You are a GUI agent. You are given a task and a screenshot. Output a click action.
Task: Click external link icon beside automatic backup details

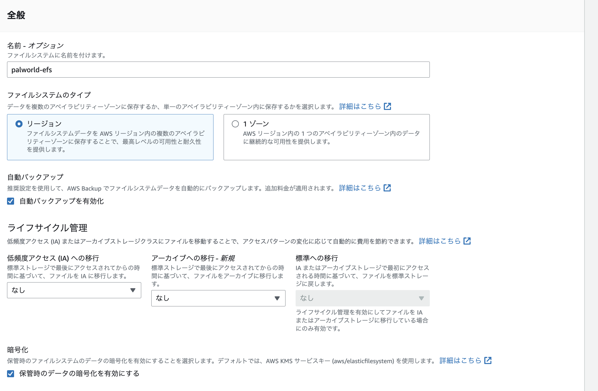[387, 188]
